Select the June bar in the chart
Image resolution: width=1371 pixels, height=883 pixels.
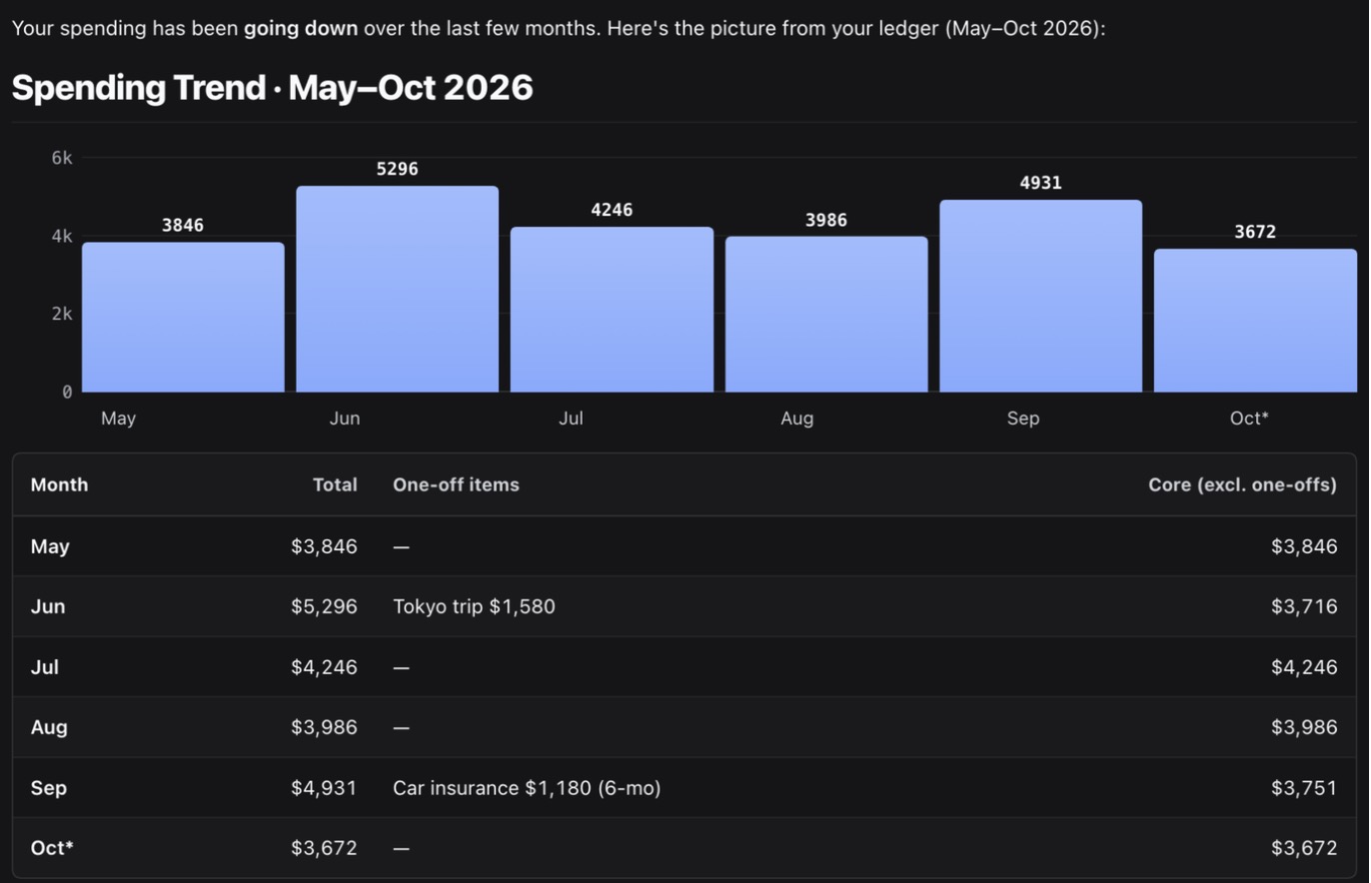[398, 290]
